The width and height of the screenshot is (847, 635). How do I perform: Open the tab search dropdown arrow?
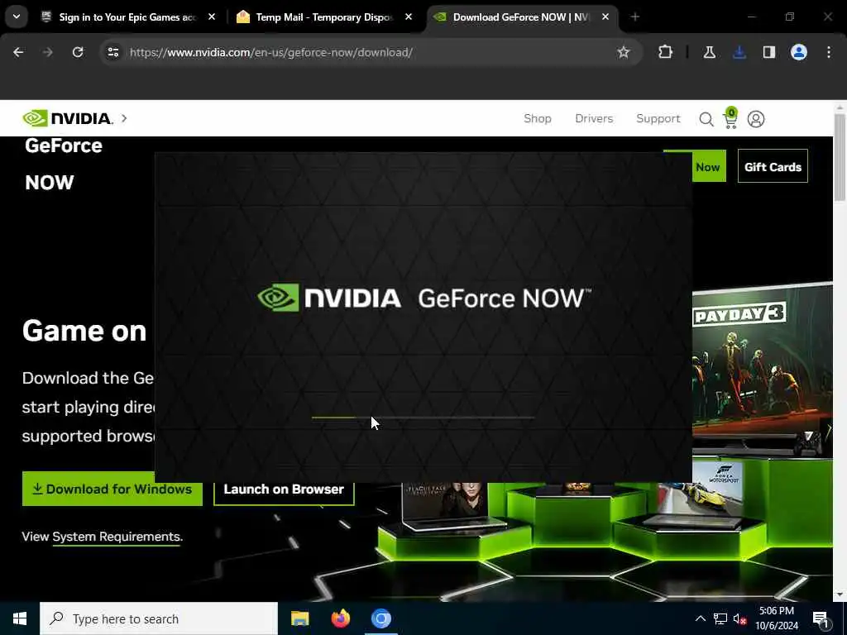(x=17, y=17)
